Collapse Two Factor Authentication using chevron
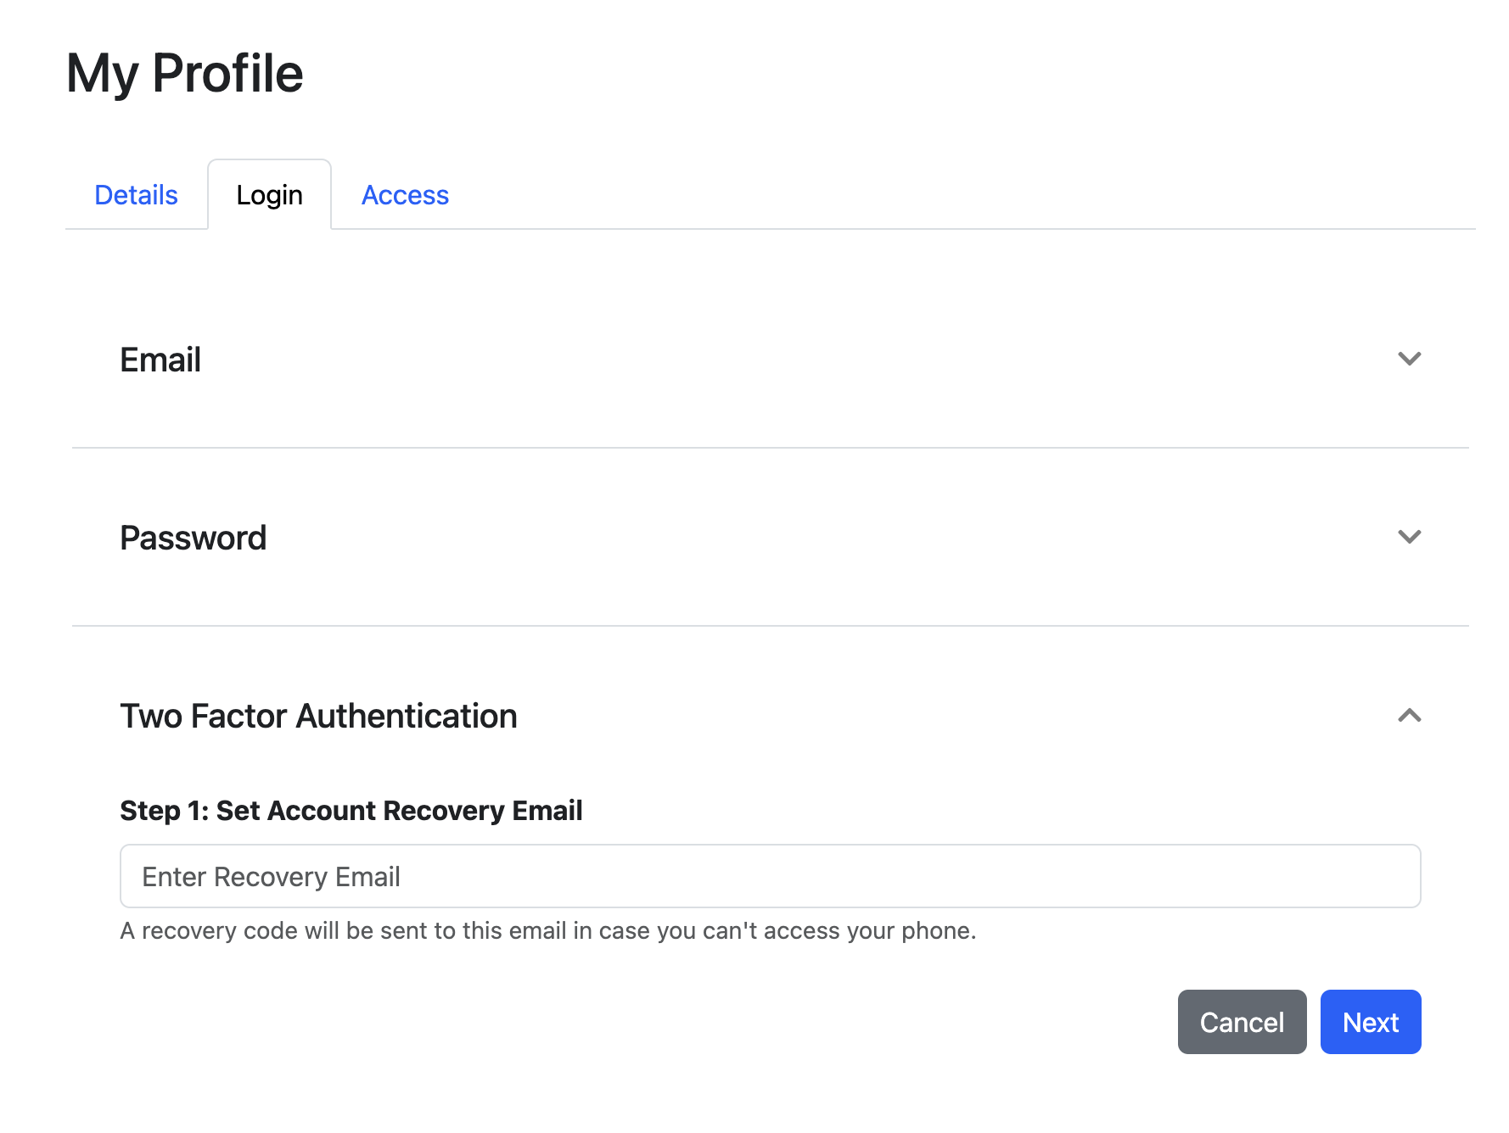This screenshot has width=1509, height=1133. point(1409,716)
